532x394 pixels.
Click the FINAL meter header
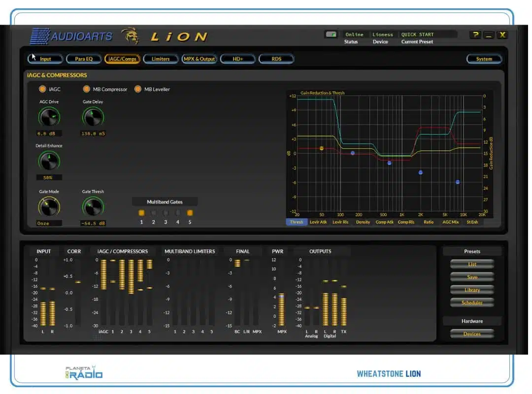point(242,252)
